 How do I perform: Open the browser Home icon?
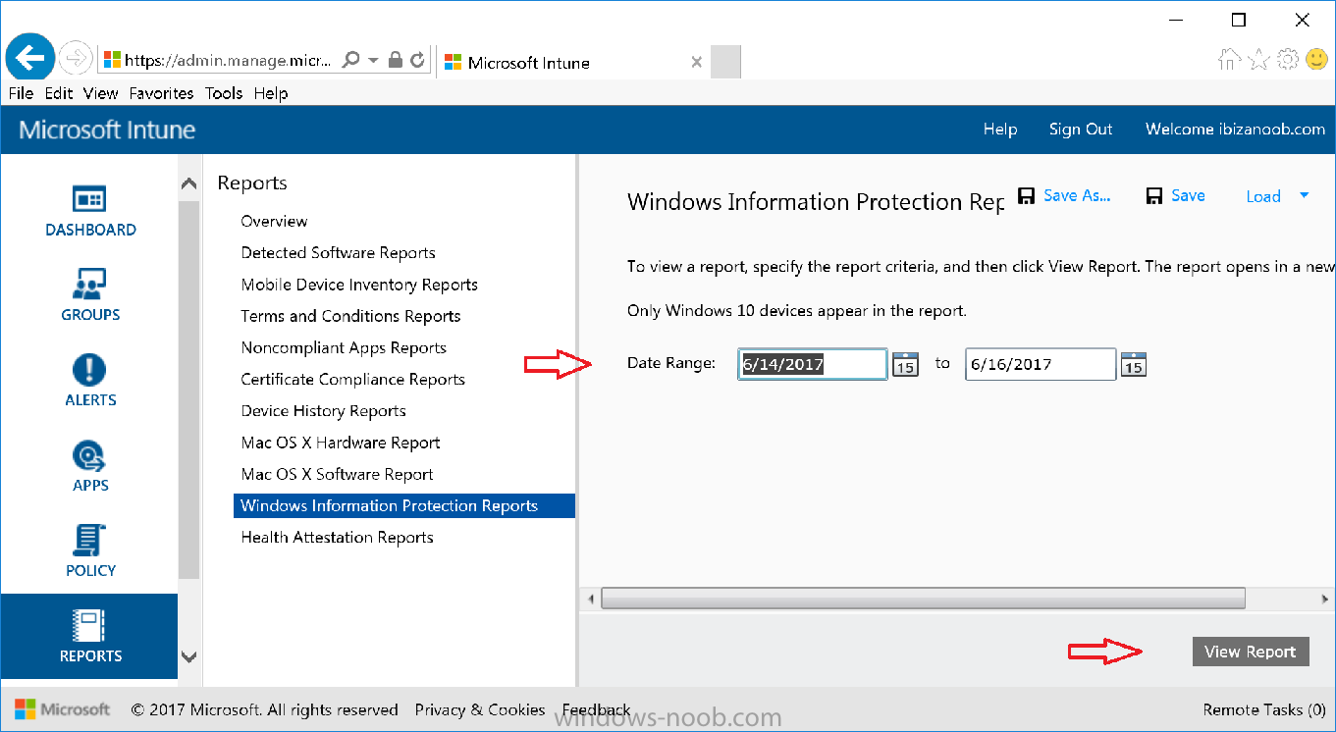[x=1229, y=60]
